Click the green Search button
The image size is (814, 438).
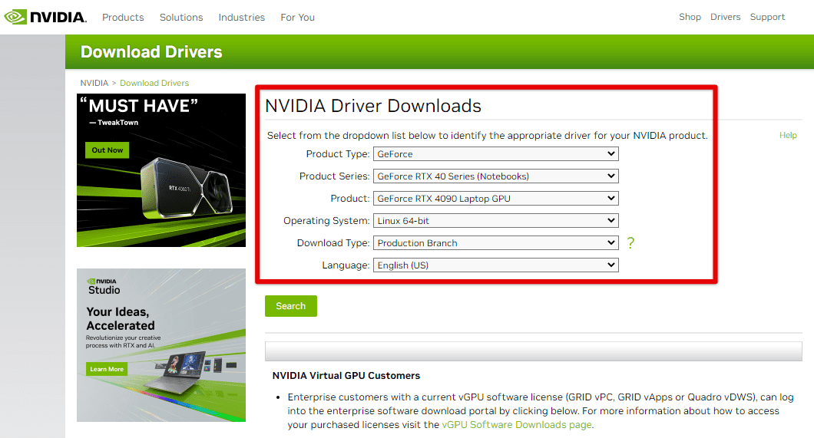click(291, 306)
